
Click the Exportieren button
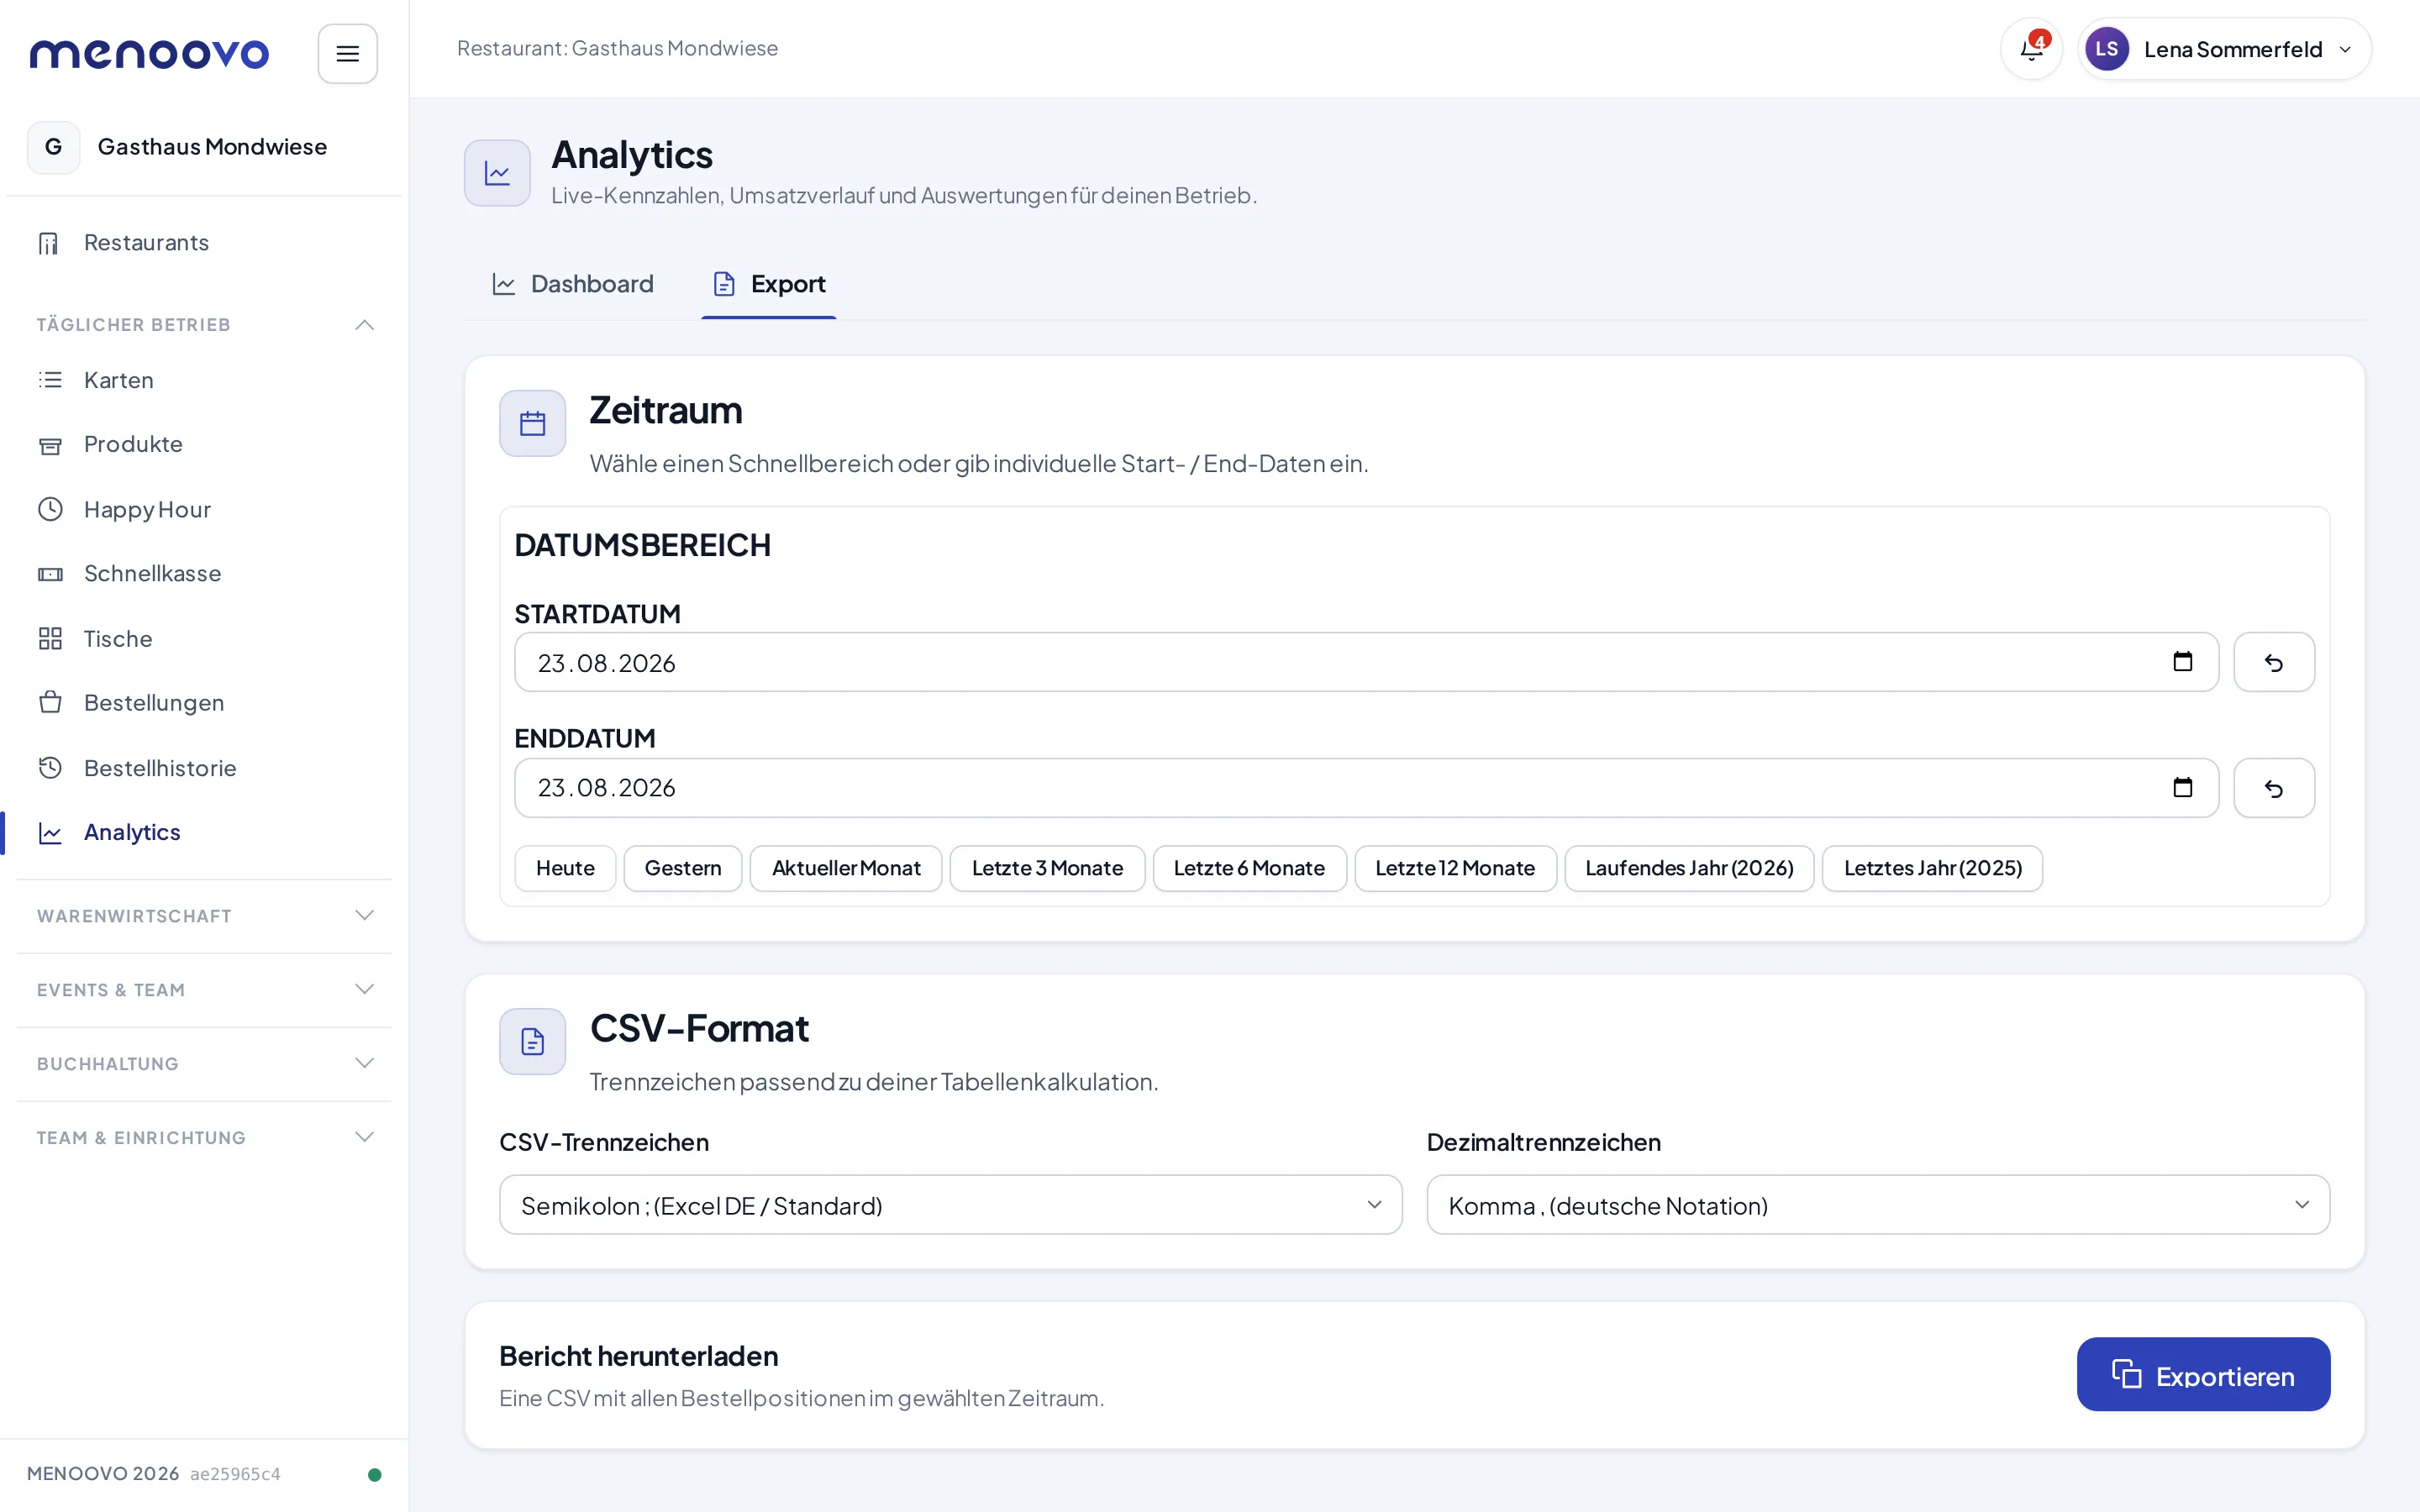click(x=2203, y=1374)
